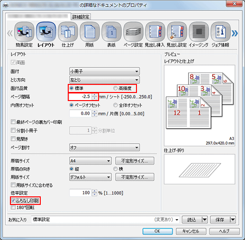Toggle the 両面 checkbox
Image resolution: width=245 pixels, height=240 pixels.
[x=13, y=63]
